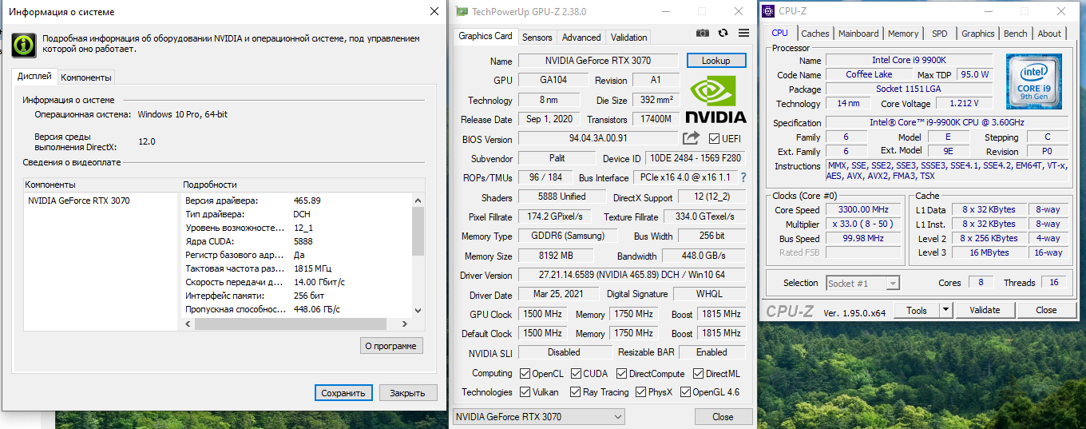Click the Close button in GPU-Z
1086x429 pixels.
tap(723, 416)
